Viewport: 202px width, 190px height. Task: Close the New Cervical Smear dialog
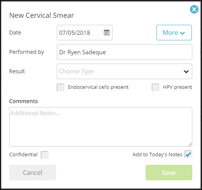[x=194, y=9]
